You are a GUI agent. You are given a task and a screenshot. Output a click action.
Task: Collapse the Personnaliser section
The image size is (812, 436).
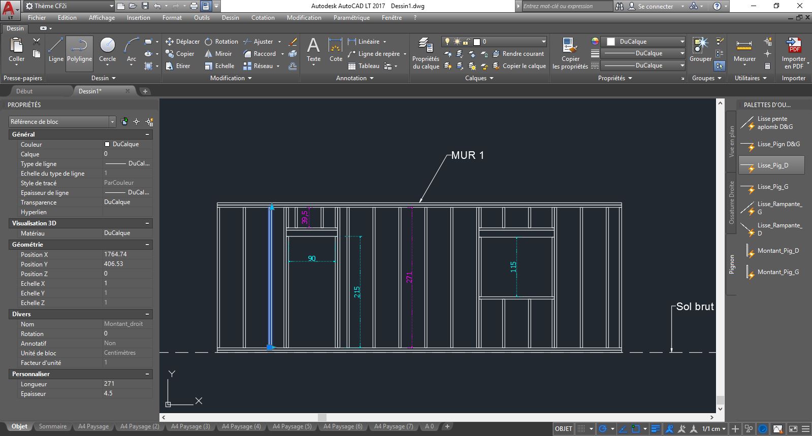(x=147, y=374)
